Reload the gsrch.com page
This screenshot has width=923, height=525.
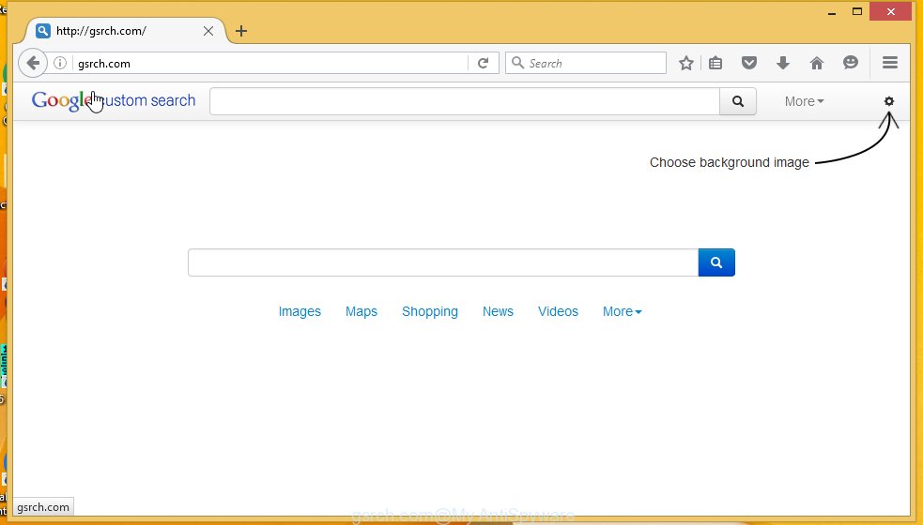click(x=483, y=63)
